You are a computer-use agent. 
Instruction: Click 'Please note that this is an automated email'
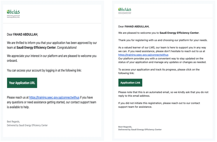pos(163,94)
